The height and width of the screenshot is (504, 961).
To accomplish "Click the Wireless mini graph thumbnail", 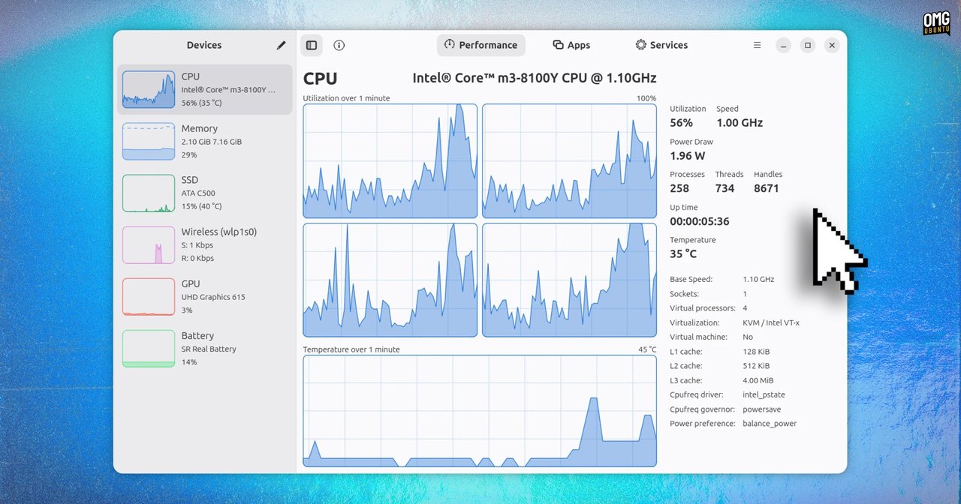I will pyautogui.click(x=149, y=244).
